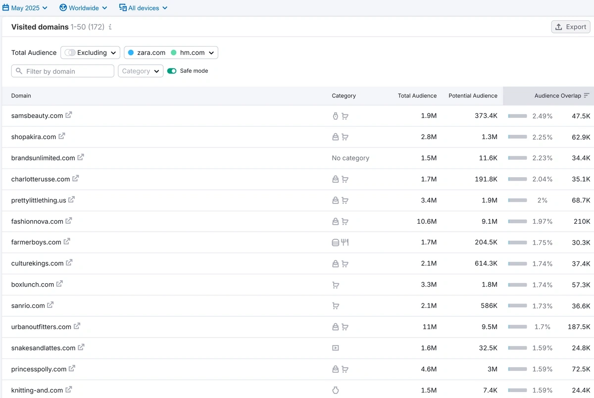Open urbanoutfitters.com external link icon
This screenshot has height=398, width=594.
coord(77,326)
